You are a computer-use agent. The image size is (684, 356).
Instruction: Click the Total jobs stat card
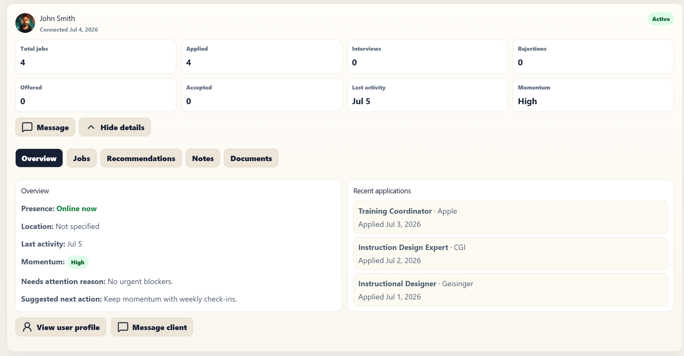pos(96,57)
